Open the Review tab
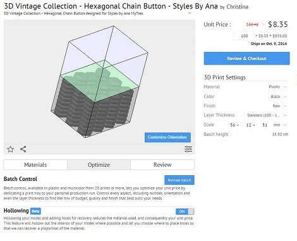 click(162, 164)
